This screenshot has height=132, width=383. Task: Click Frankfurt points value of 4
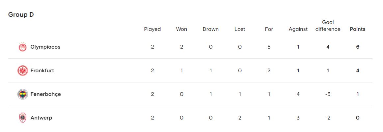coord(358,71)
